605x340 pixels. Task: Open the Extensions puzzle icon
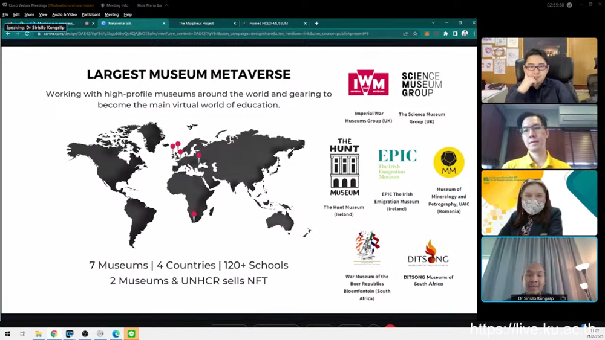(x=446, y=34)
